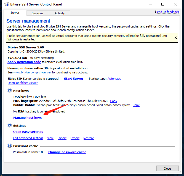This screenshot has height=176, width=184.
Task: Open the Activity tab
Action: (x=60, y=13)
